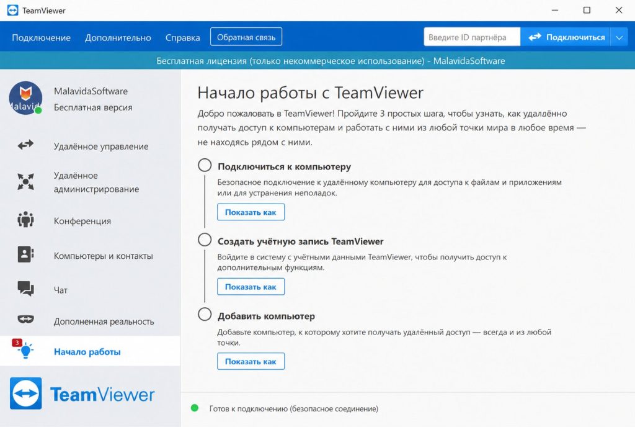Click 'Готов к подключению' status text

click(x=293, y=408)
